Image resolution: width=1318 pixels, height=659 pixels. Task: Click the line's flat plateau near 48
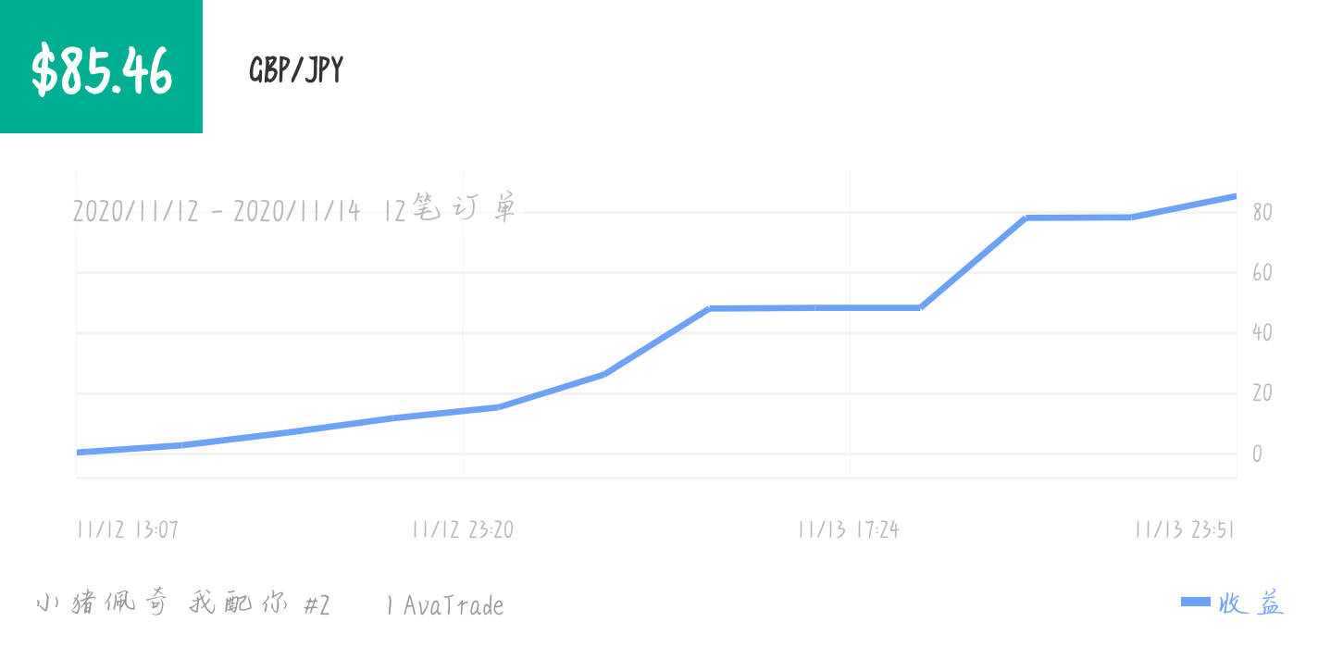(814, 307)
